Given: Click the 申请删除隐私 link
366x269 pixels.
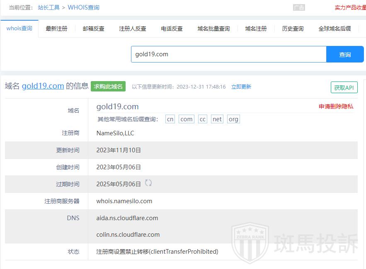Looking at the screenshot, I should coord(336,106).
